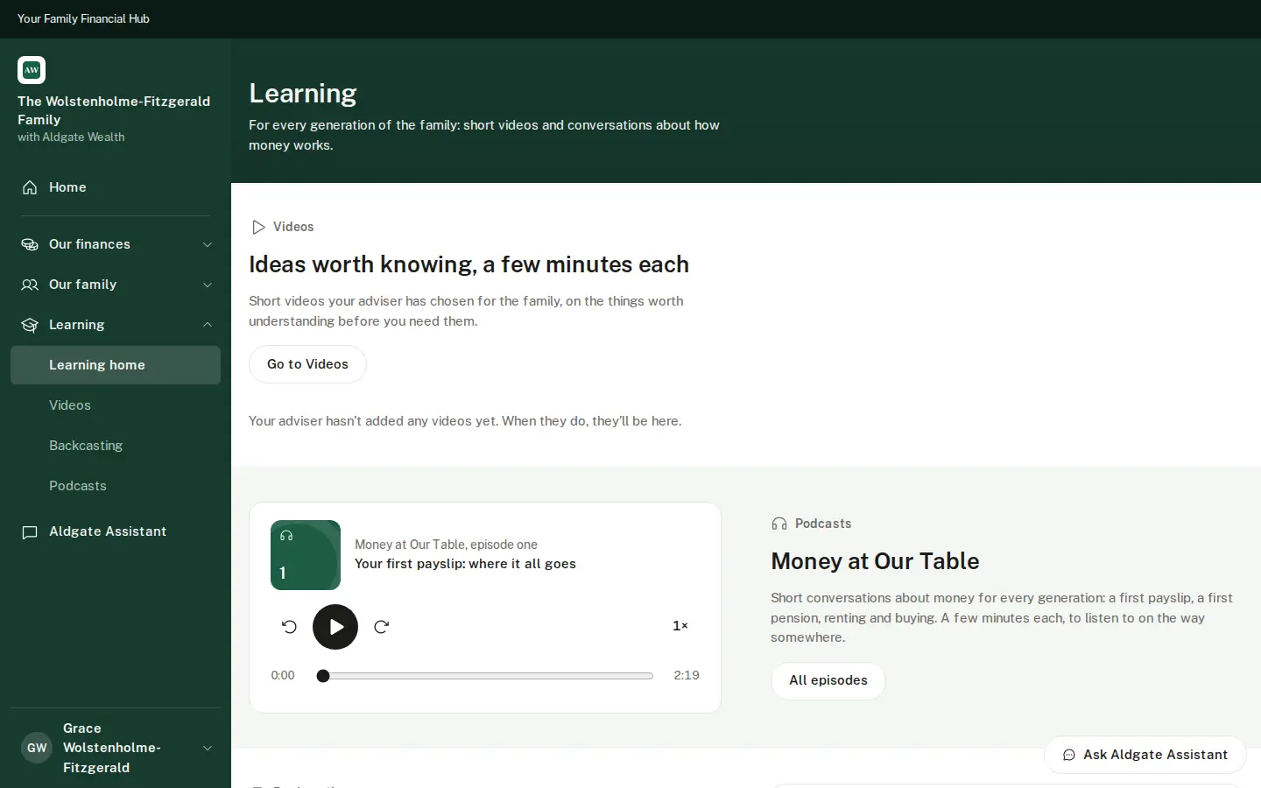Open Podcasts in the sidebar
1261x788 pixels.
(x=116, y=486)
